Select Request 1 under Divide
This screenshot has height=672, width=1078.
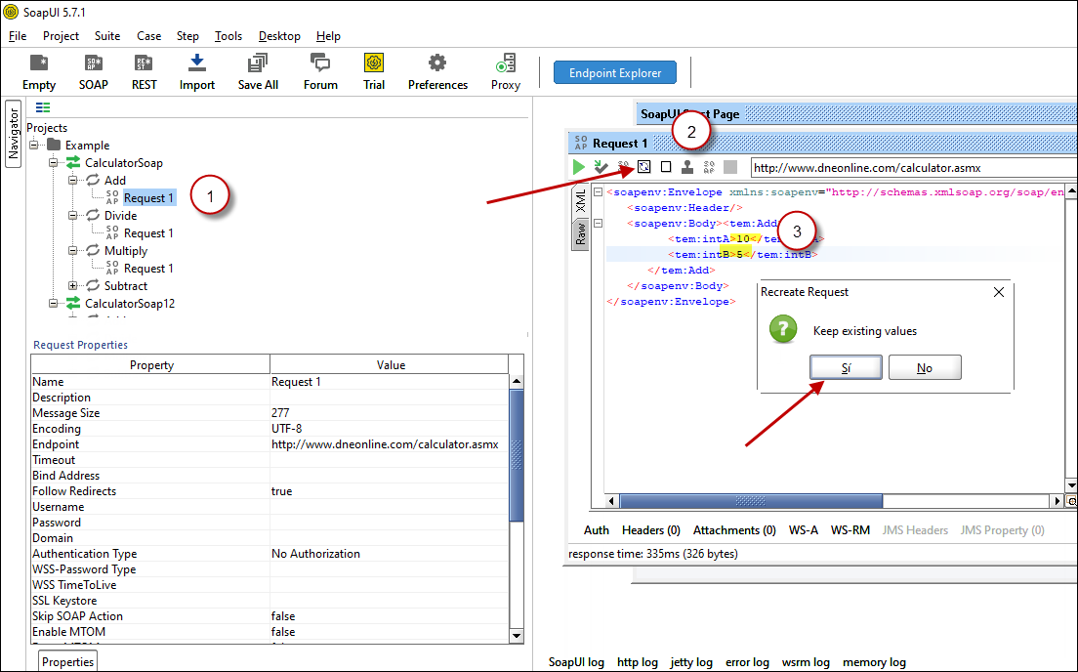tap(148, 233)
